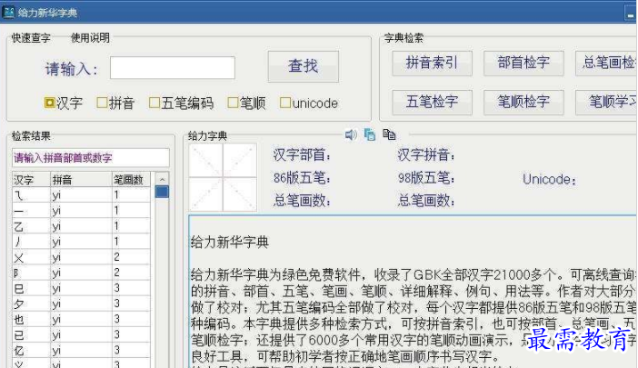The width and height of the screenshot is (638, 368).
Task: Click the results filter field 请输入拼音部首或数字
Action: 91,158
